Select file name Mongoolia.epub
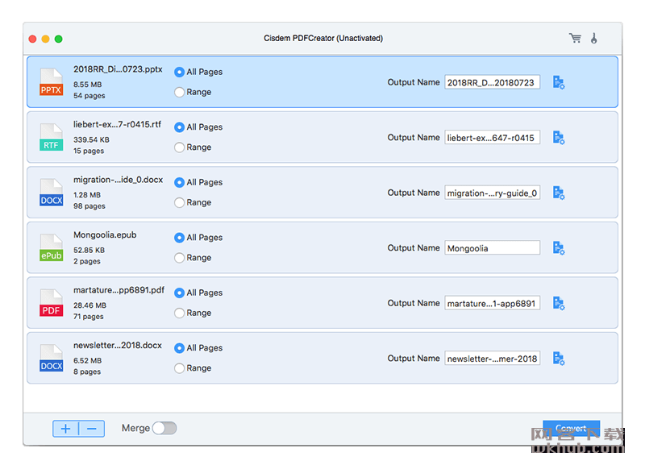Screen dimensions: 645x469 (105, 234)
